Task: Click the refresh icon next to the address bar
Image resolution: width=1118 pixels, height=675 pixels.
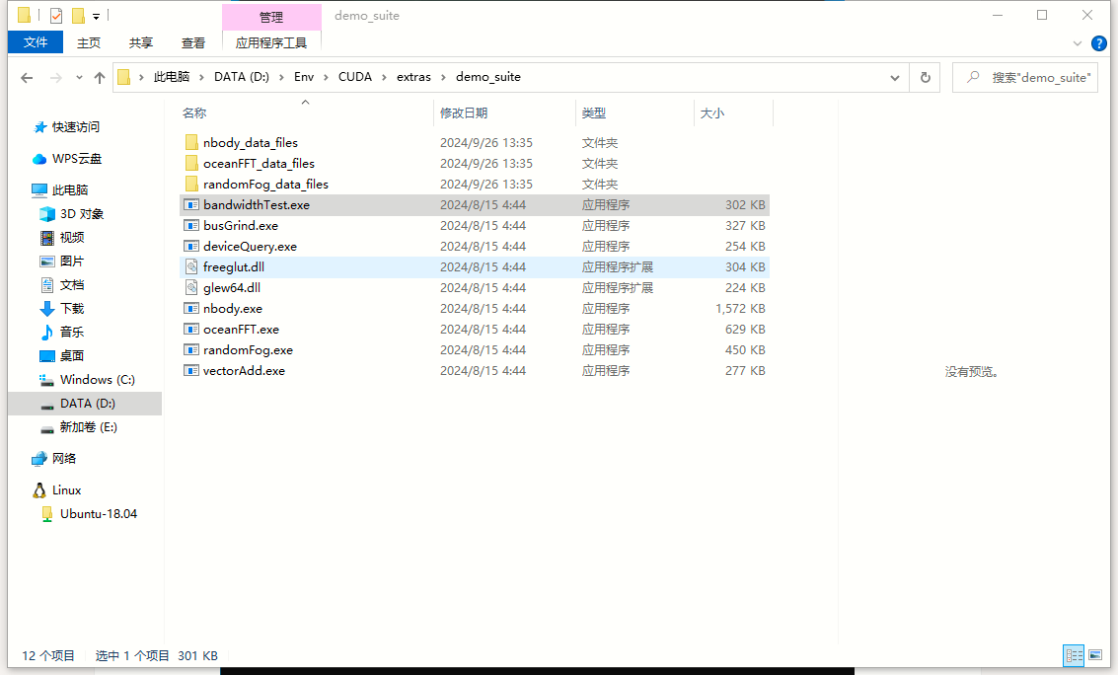Action: coord(926,77)
